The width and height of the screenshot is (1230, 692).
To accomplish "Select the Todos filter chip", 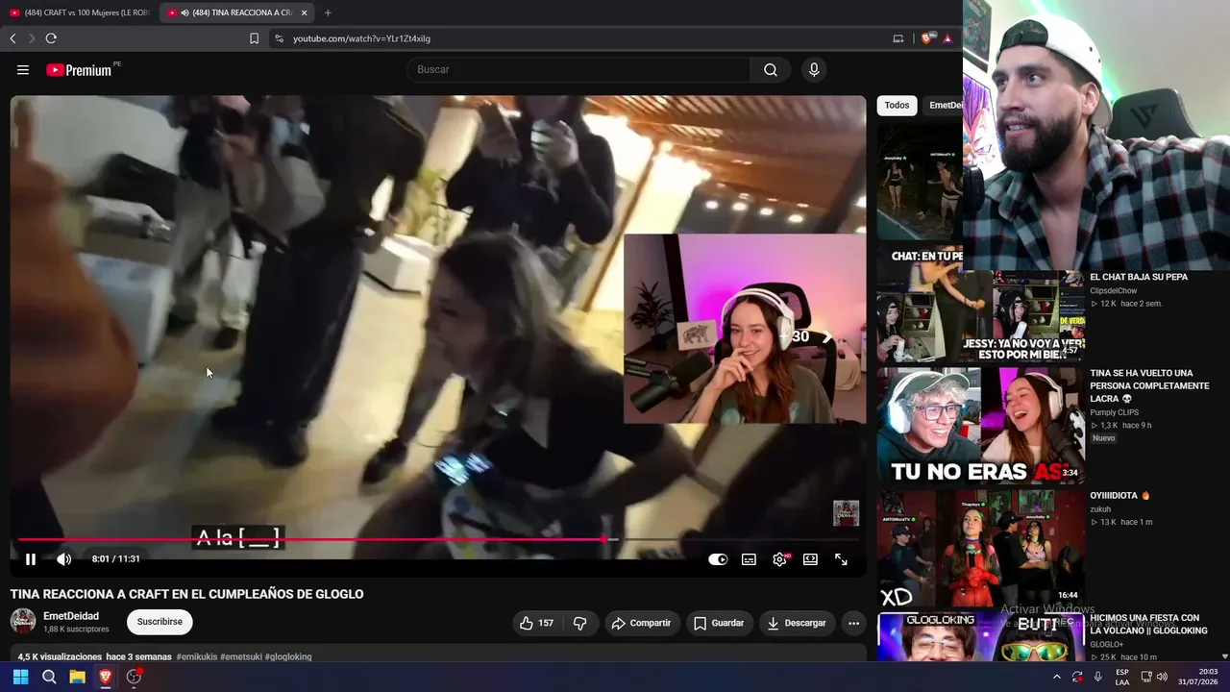I will (x=897, y=106).
